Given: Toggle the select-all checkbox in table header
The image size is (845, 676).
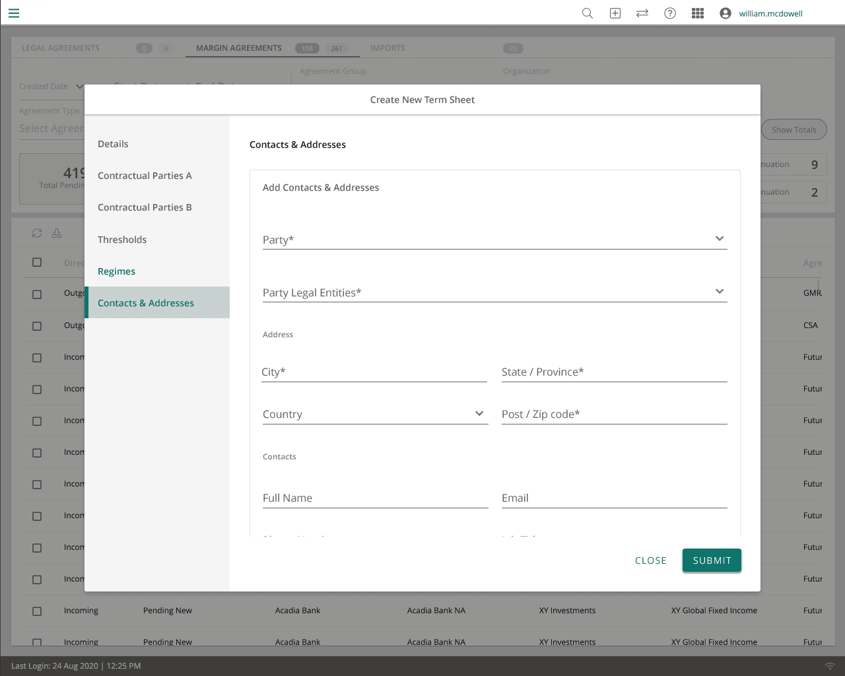Looking at the screenshot, I should pos(37,262).
